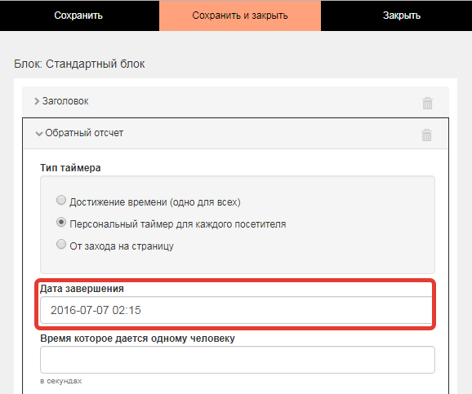Screen dimensions: 472x394
Task: Delete the Обратный отсчет section with trash icon
Action: coord(426,135)
